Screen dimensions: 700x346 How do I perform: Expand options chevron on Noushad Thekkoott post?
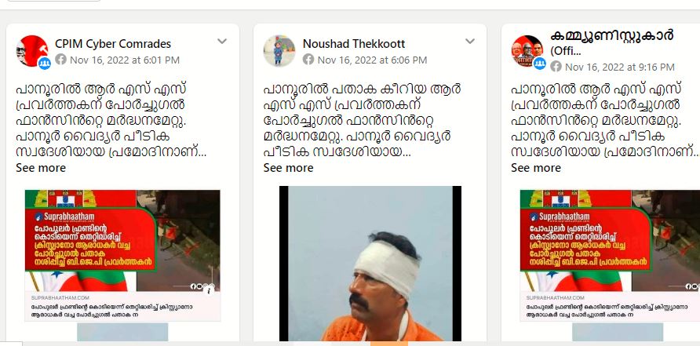(x=469, y=42)
